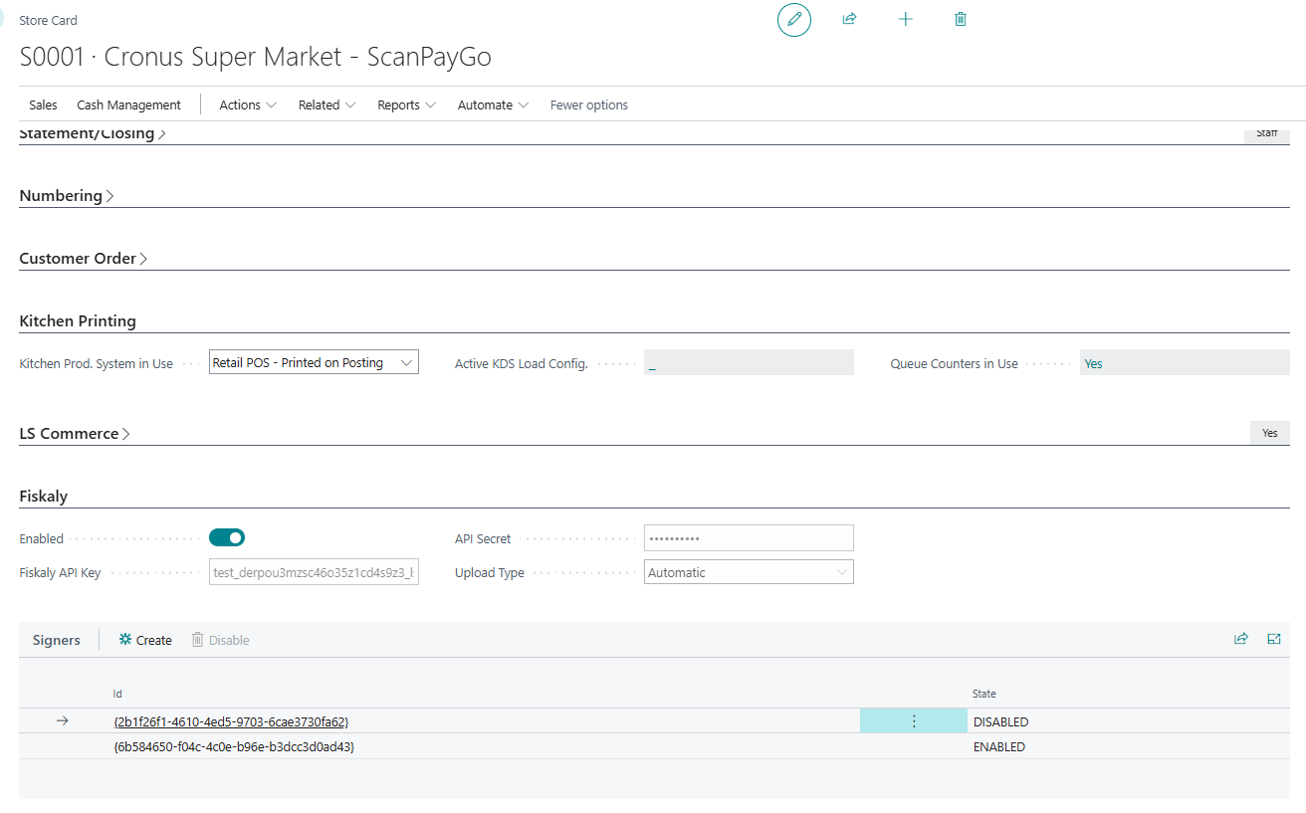Screen dimensions: 1306x813
Task: Click the pencil edit icon
Action: tap(793, 20)
